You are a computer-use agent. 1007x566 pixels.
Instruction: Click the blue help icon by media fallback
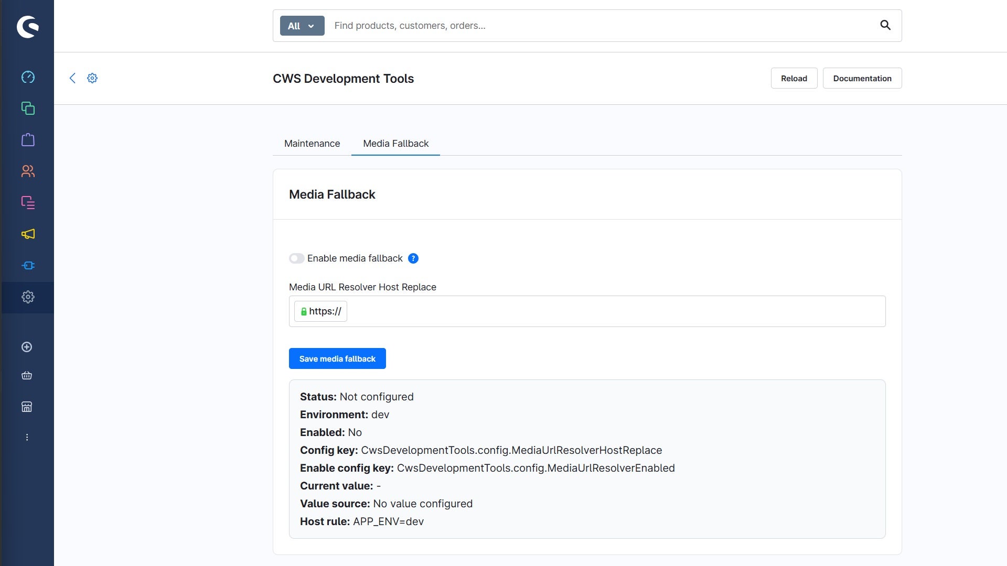tap(413, 258)
